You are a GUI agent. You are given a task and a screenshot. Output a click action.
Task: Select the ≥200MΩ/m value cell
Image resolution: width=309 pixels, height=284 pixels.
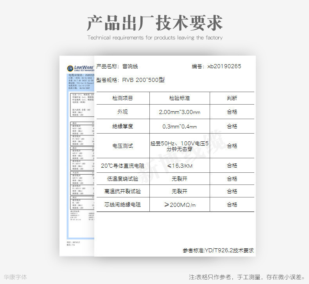(x=180, y=205)
